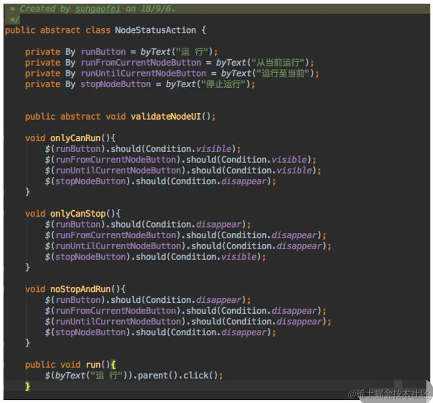Viewport: 433px width, 403px height.
Task: Click the 'Created by sungaofei' comment line
Action: [x=93, y=9]
